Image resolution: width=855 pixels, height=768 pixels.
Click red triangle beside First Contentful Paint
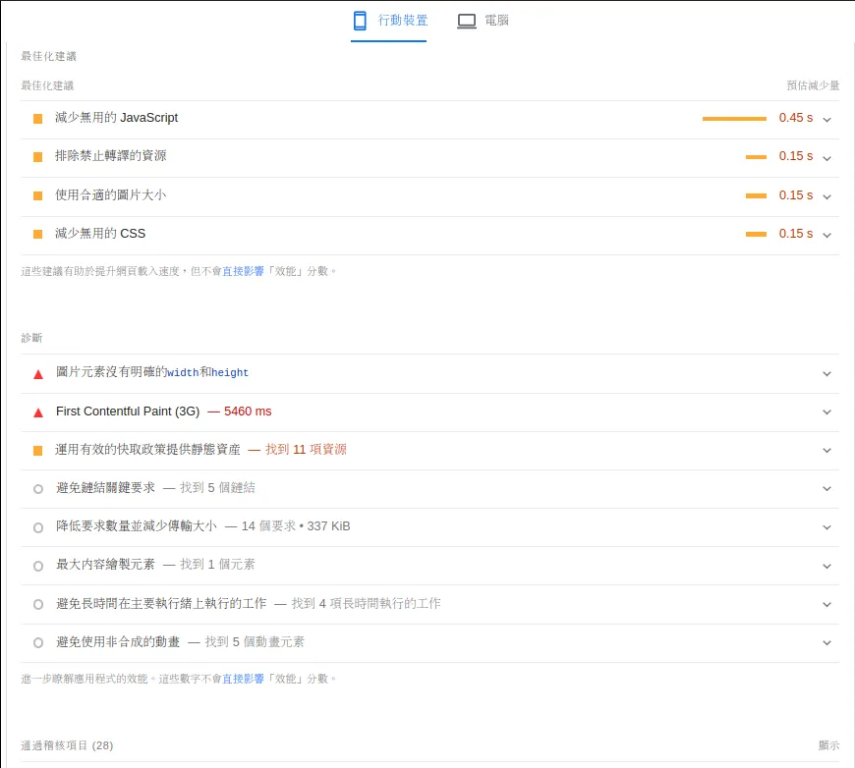click(x=38, y=412)
